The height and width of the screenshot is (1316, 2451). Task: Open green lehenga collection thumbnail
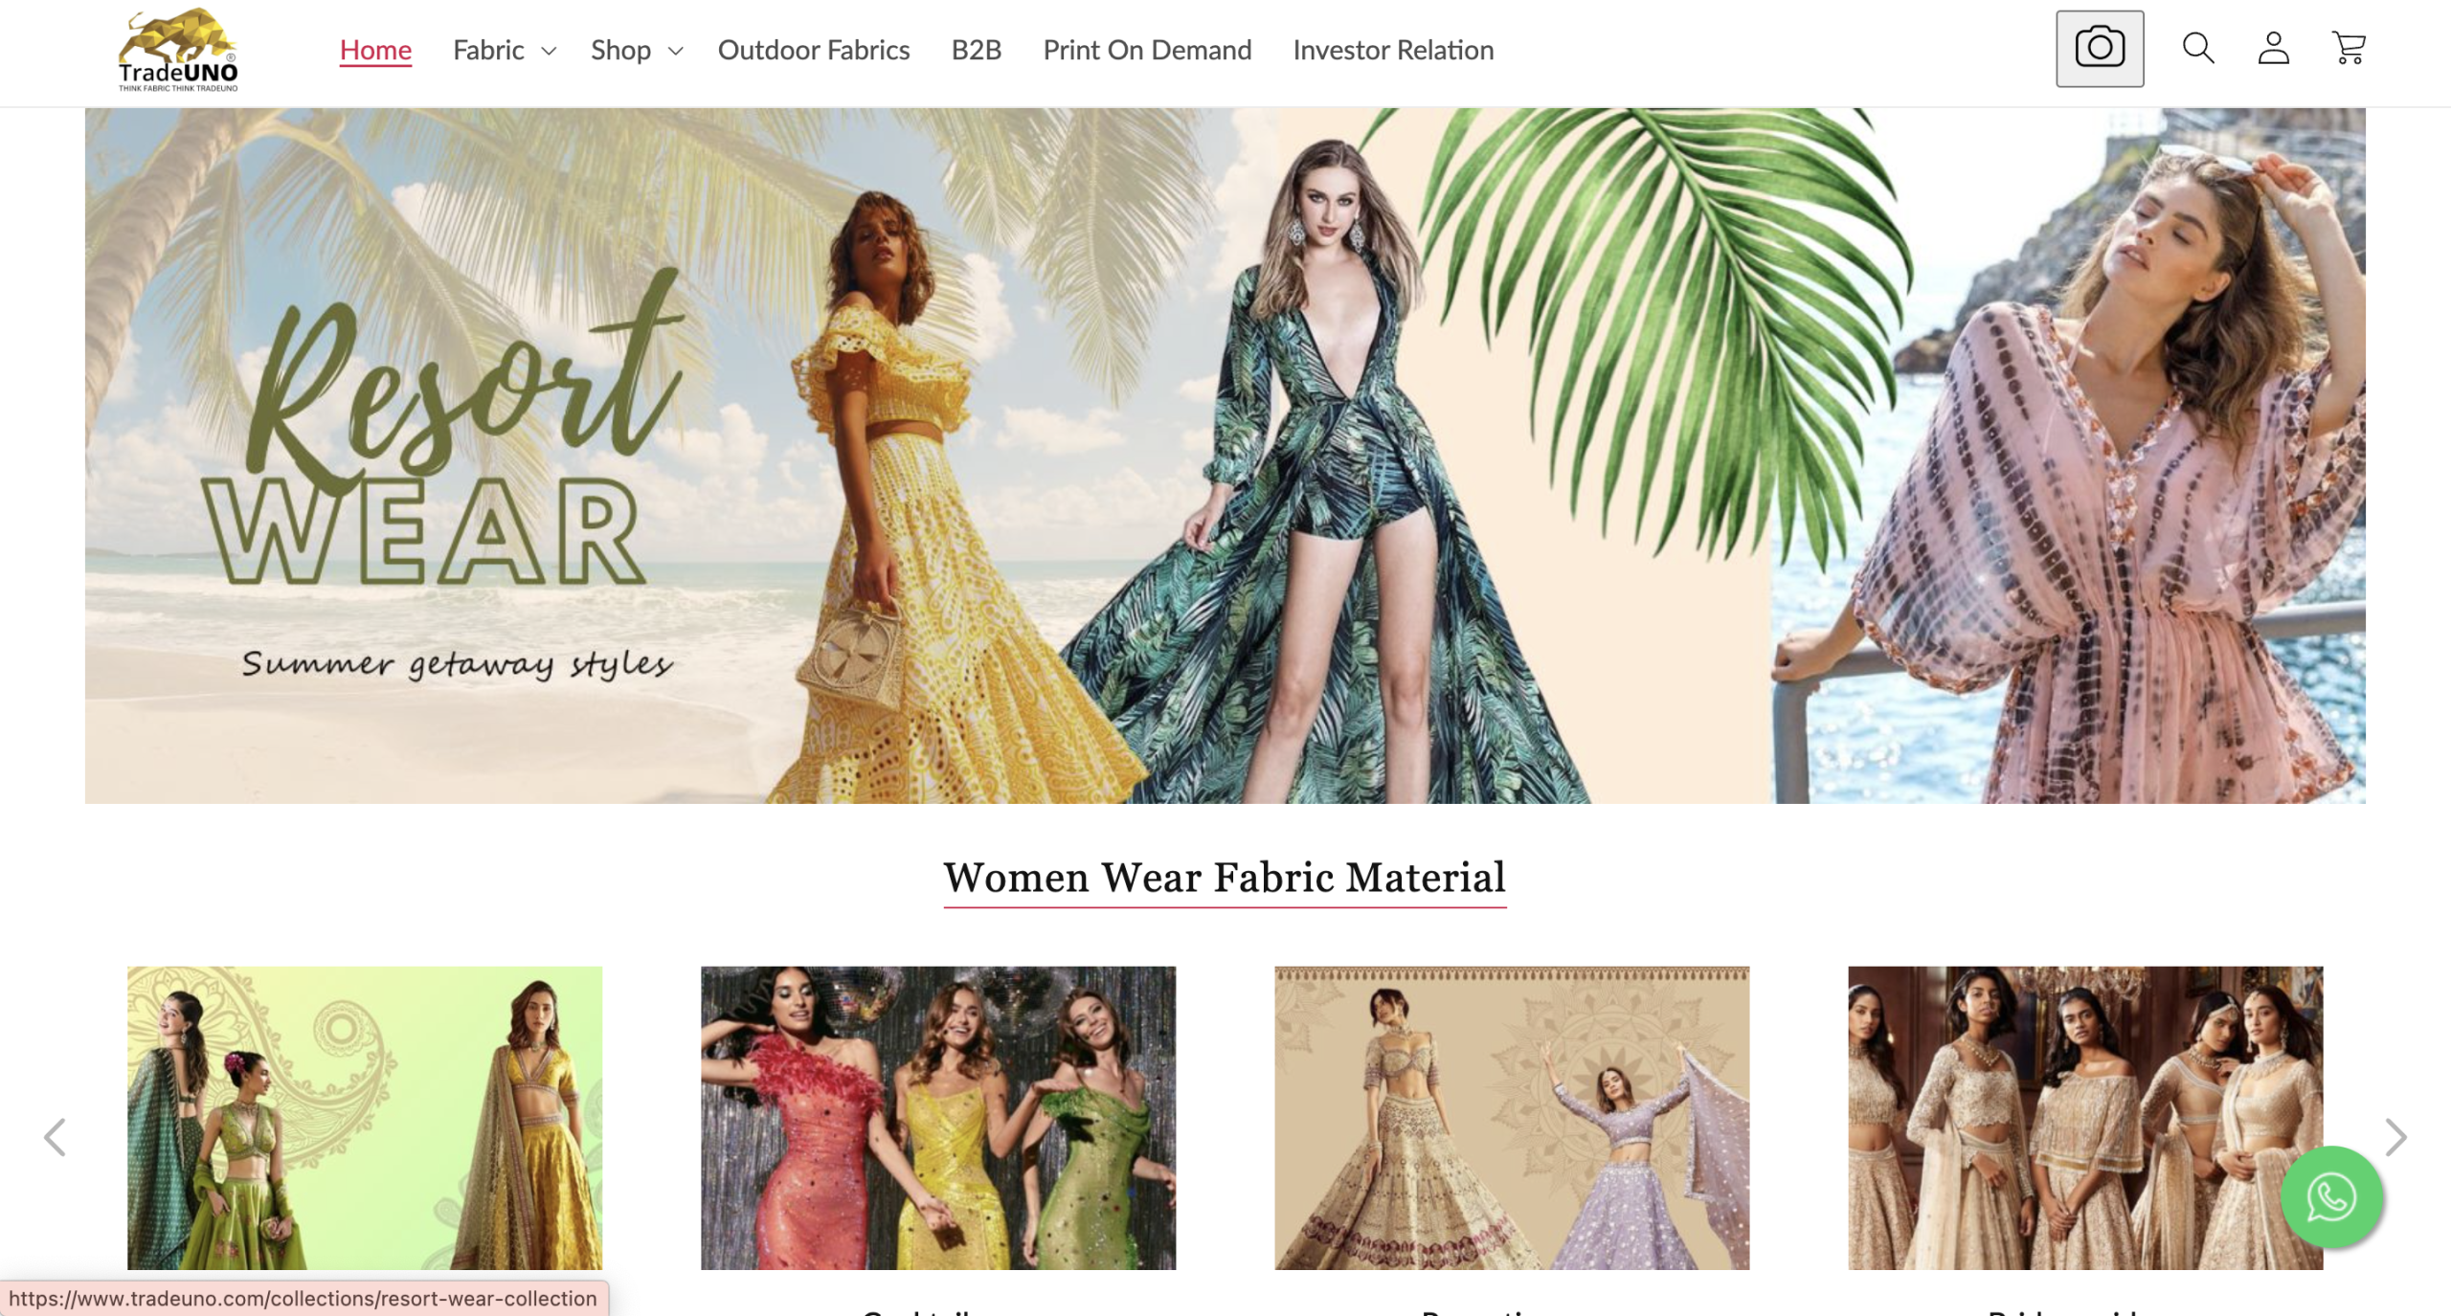[365, 1117]
